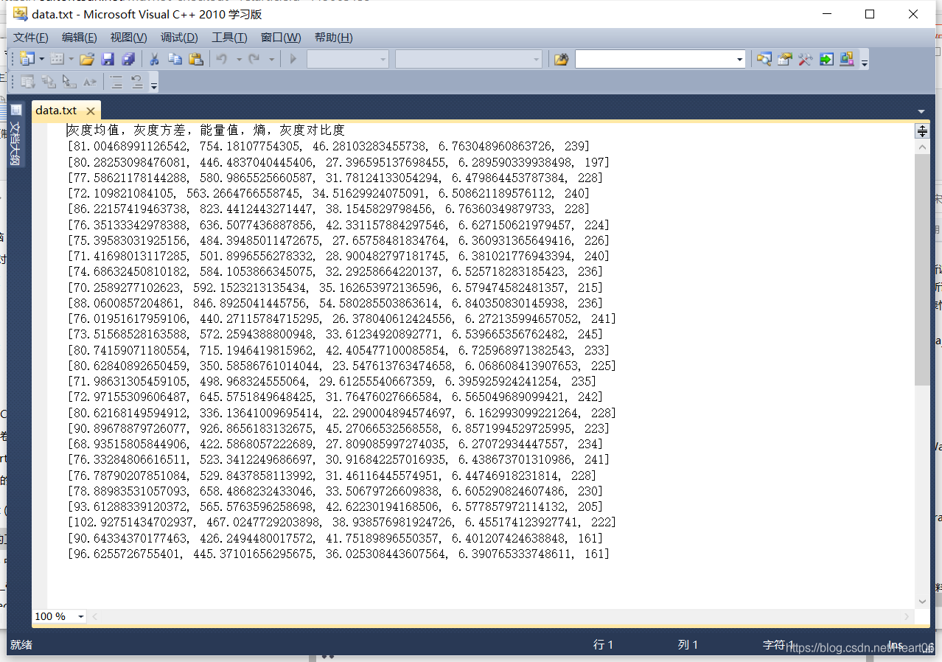Click the Copy icon

[175, 59]
